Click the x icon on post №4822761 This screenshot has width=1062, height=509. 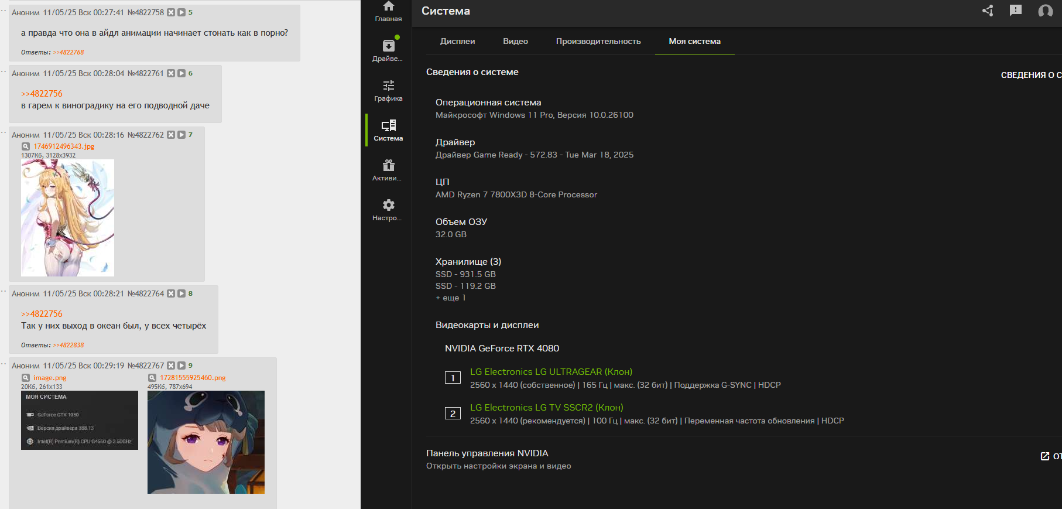[171, 73]
